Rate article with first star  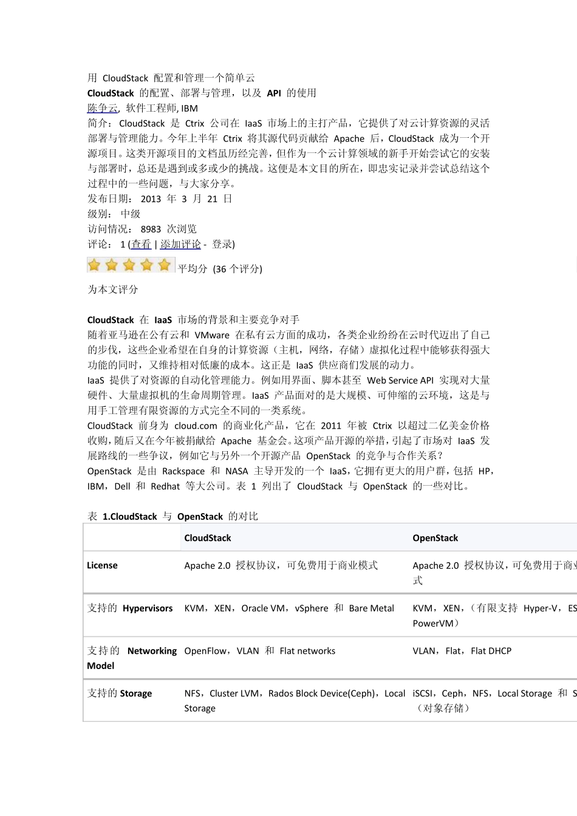[94, 265]
